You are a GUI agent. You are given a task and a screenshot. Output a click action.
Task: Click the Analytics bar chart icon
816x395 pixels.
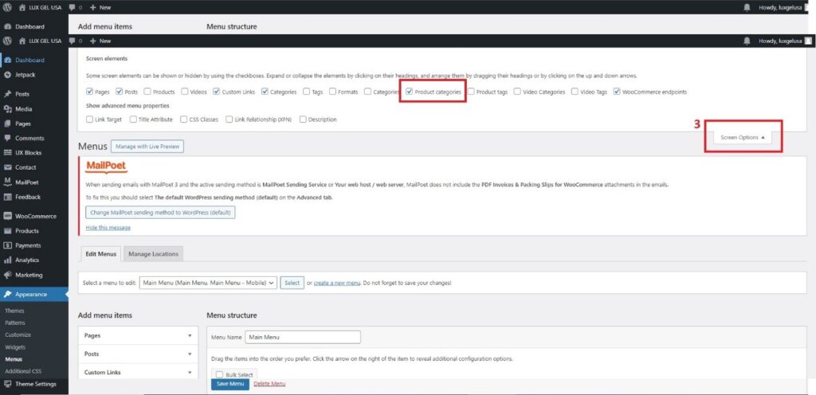8,260
